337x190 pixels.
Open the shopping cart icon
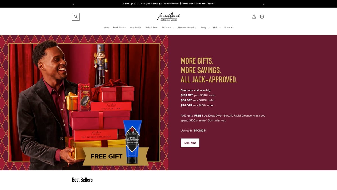click(x=262, y=17)
